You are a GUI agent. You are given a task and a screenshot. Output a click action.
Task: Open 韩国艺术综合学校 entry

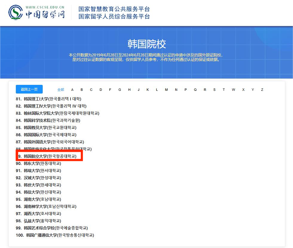[56, 228]
